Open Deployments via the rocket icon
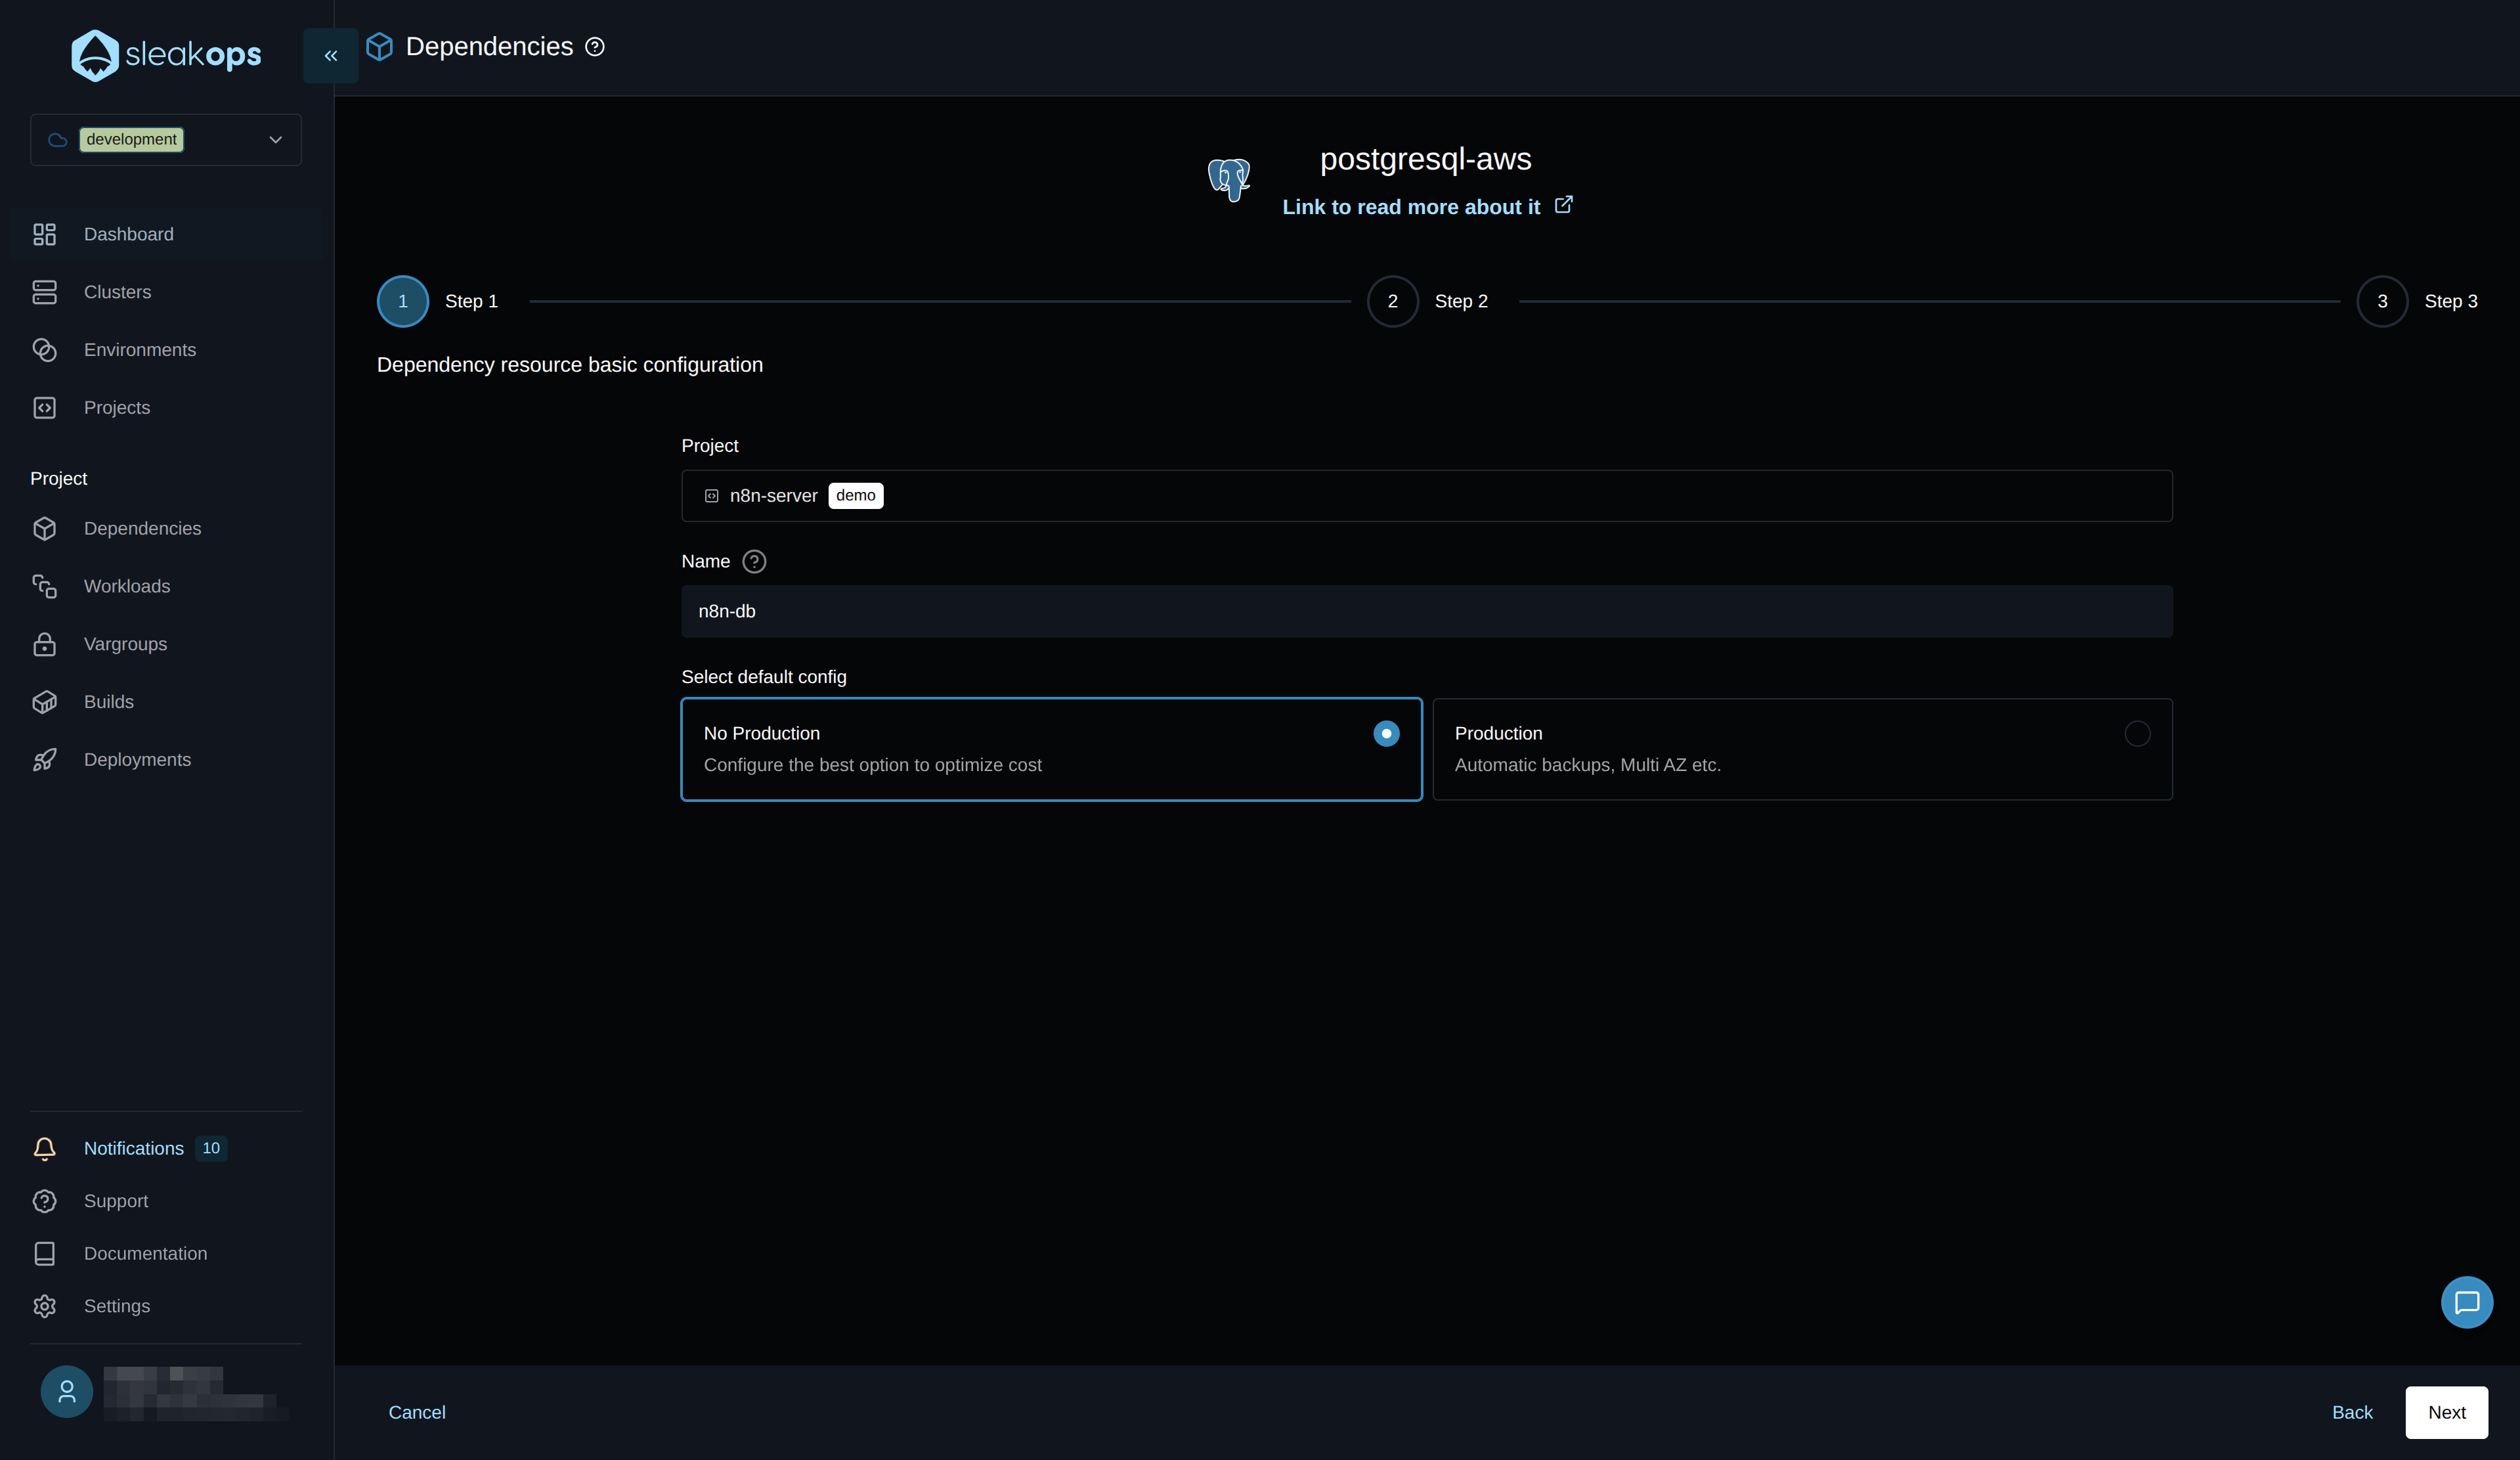Viewport: 2520px width, 1460px height. pos(137,759)
